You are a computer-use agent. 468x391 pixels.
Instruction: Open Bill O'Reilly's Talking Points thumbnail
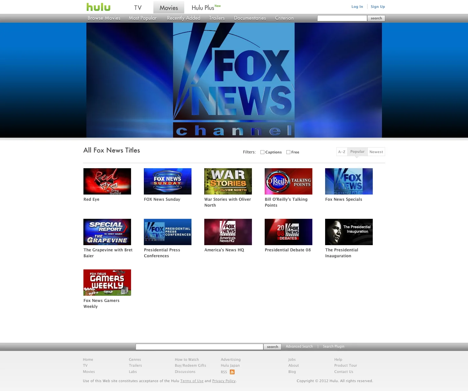(288, 181)
